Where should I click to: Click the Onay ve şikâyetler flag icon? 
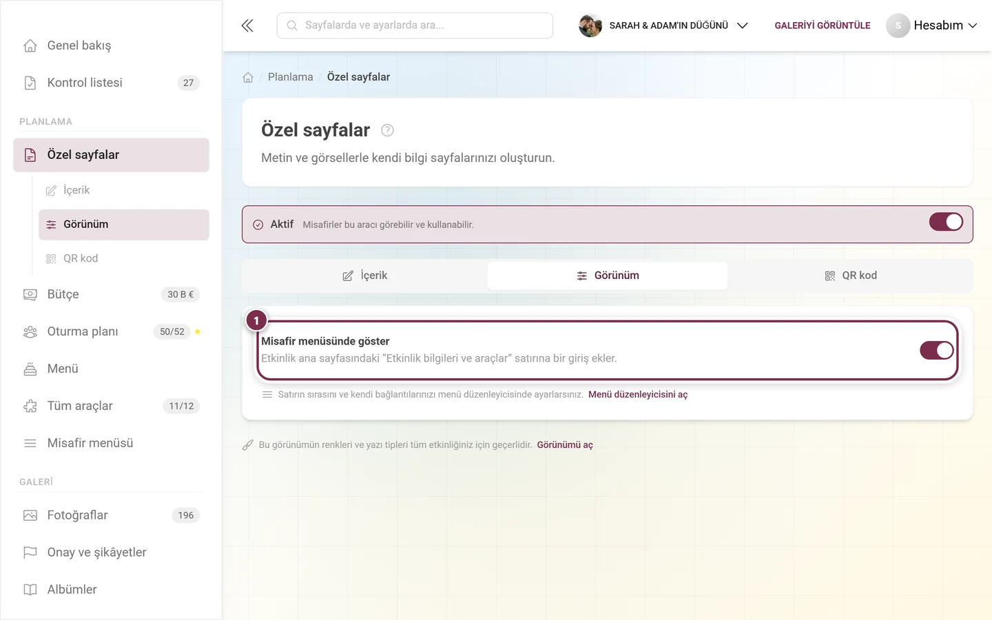tap(30, 552)
